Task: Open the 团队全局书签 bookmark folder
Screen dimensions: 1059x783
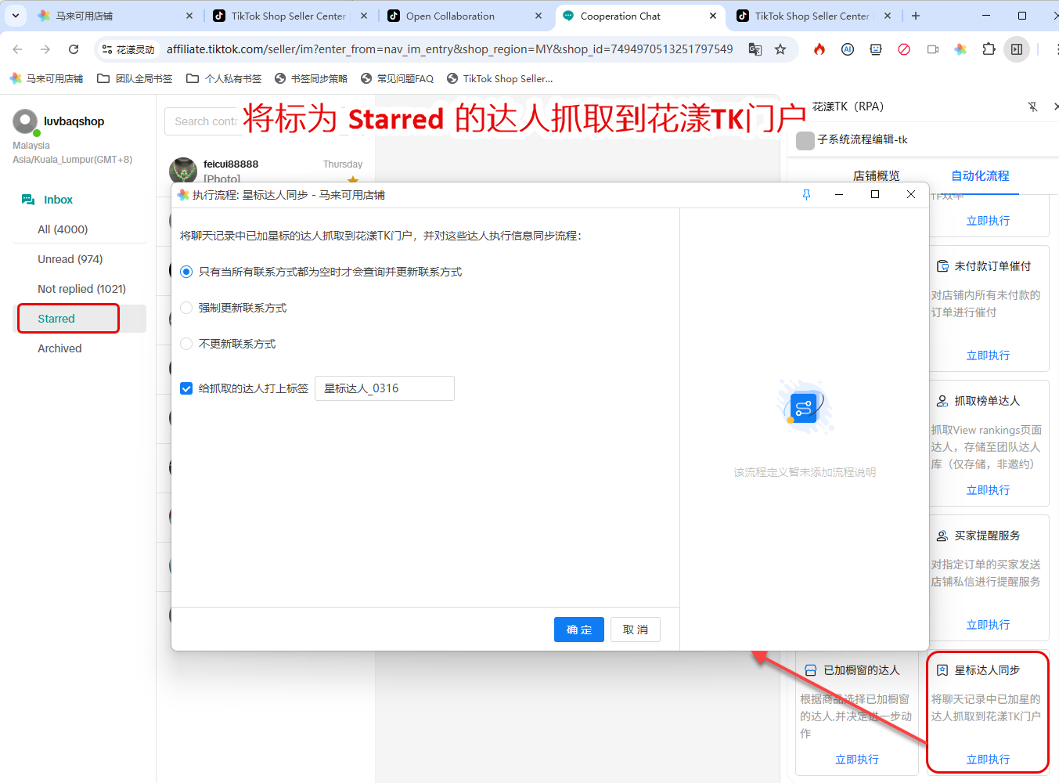Action: click(x=135, y=78)
